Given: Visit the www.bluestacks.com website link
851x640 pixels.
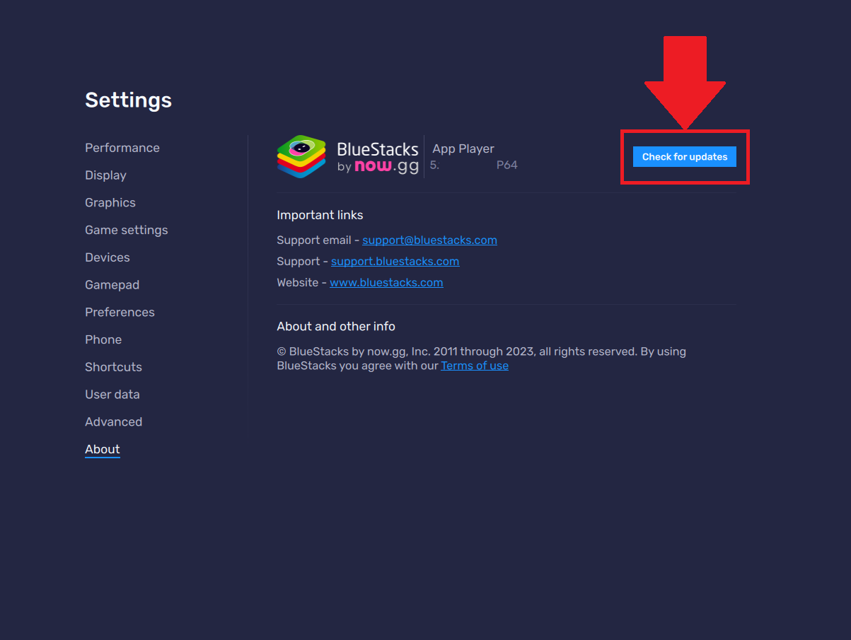Looking at the screenshot, I should 386,283.
